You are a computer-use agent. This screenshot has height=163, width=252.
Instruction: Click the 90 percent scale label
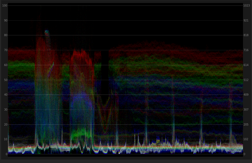click(5, 20)
